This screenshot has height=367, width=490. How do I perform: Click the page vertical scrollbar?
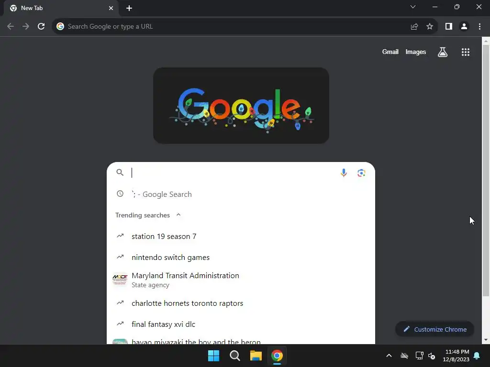coord(486,170)
